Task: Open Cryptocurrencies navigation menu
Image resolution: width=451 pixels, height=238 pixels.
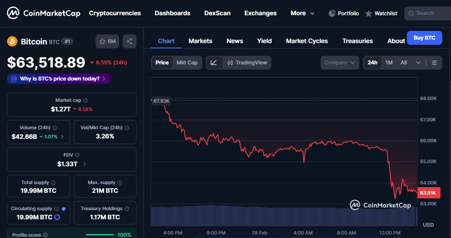Action: pyautogui.click(x=115, y=13)
